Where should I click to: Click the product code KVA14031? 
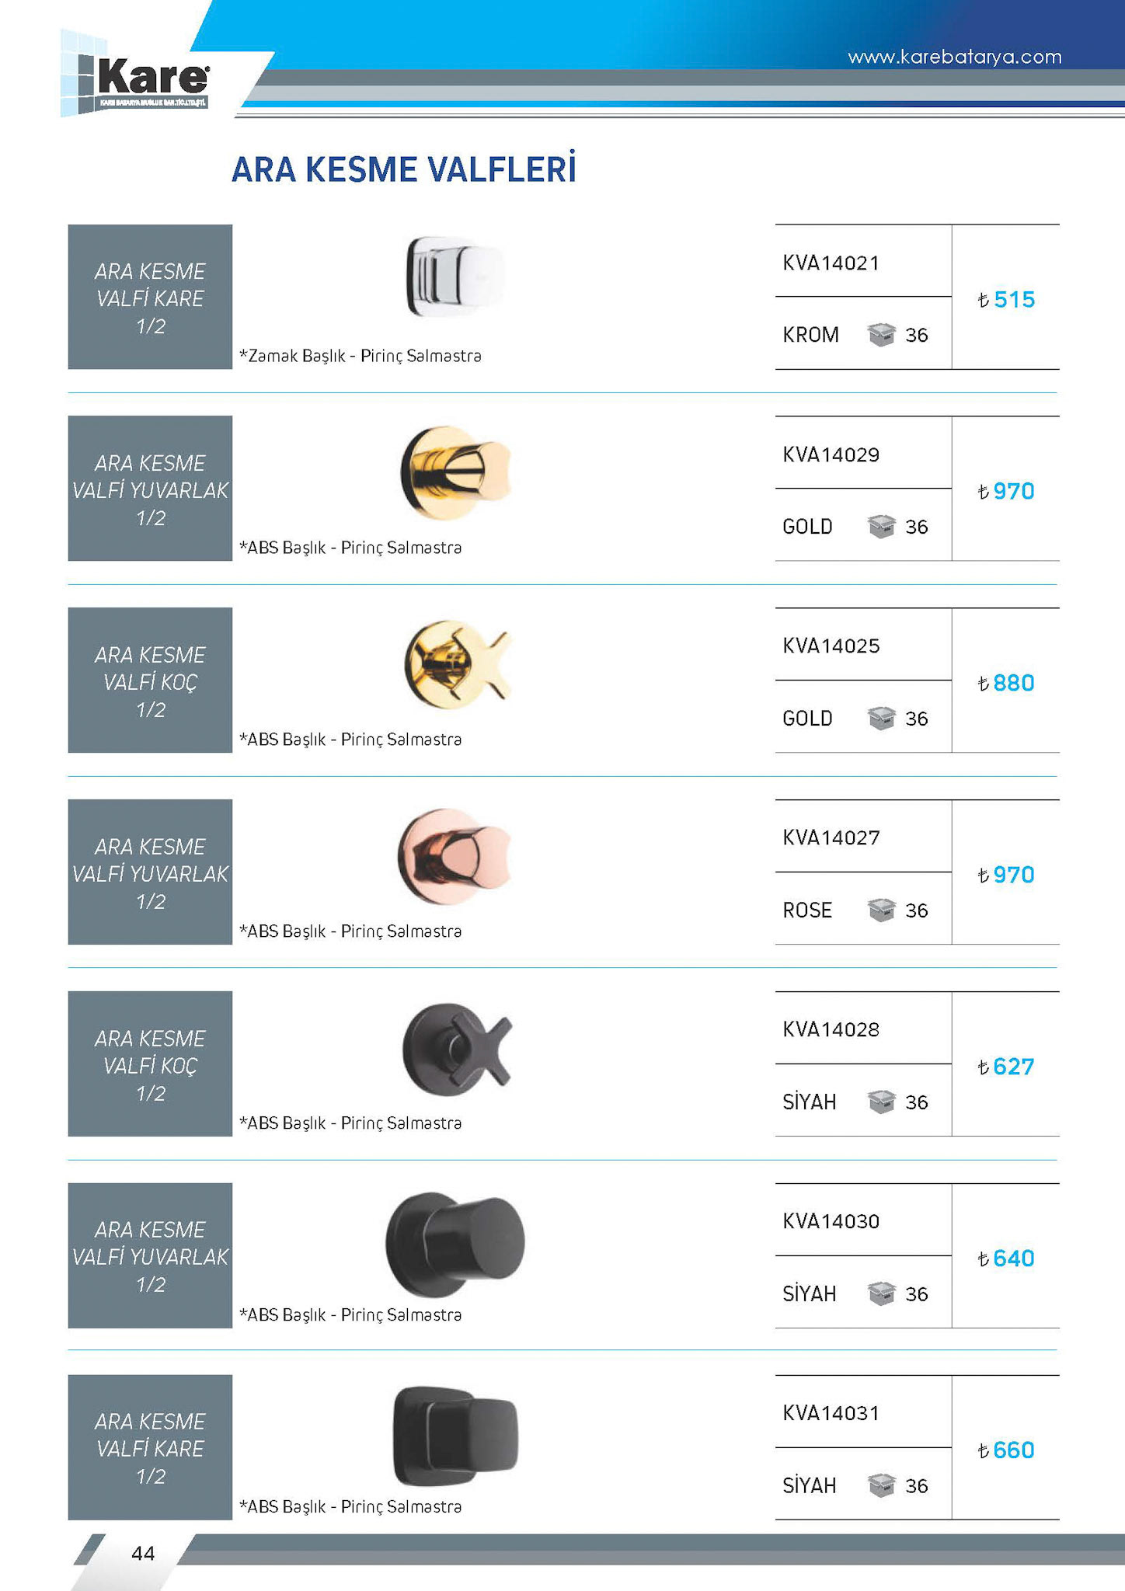click(831, 1413)
